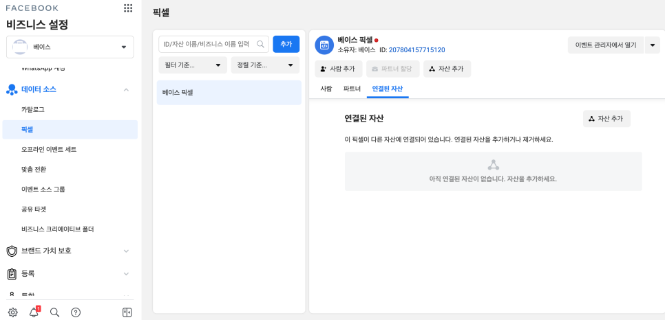The height and width of the screenshot is (320, 665).
Task: Open the help question mark icon
Action: point(76,312)
